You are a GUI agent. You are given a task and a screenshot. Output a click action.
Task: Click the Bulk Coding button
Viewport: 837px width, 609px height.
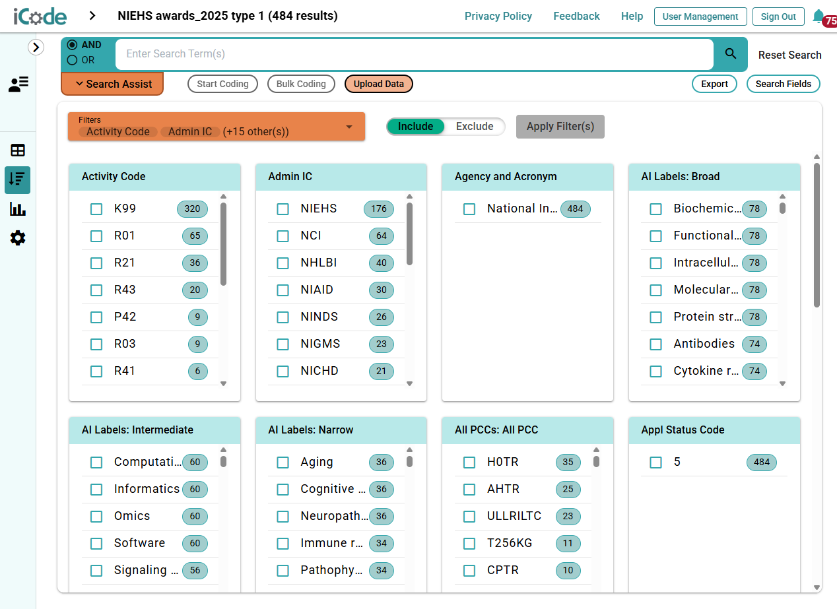(301, 84)
